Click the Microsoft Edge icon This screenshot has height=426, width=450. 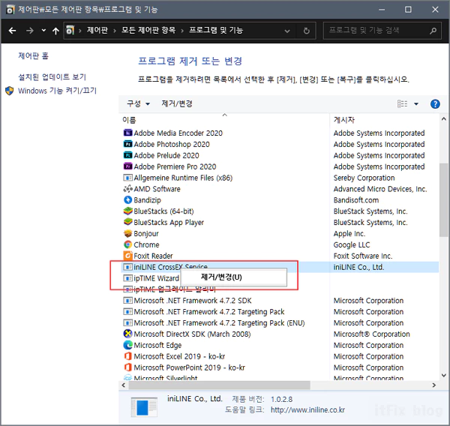pos(127,345)
